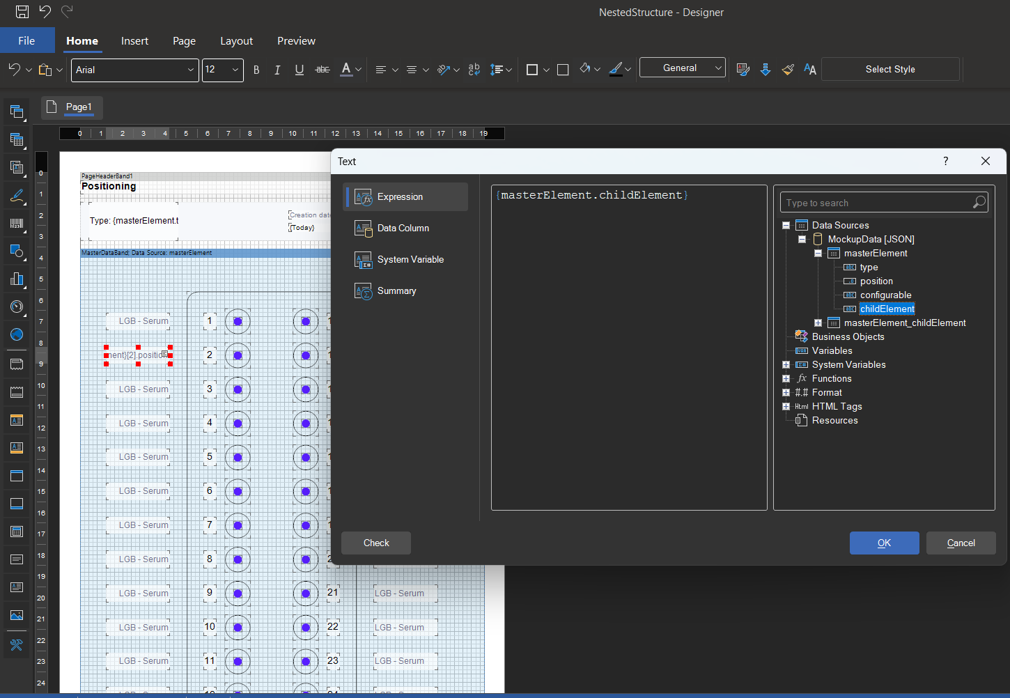Open the font size 12 combo box

(223, 70)
